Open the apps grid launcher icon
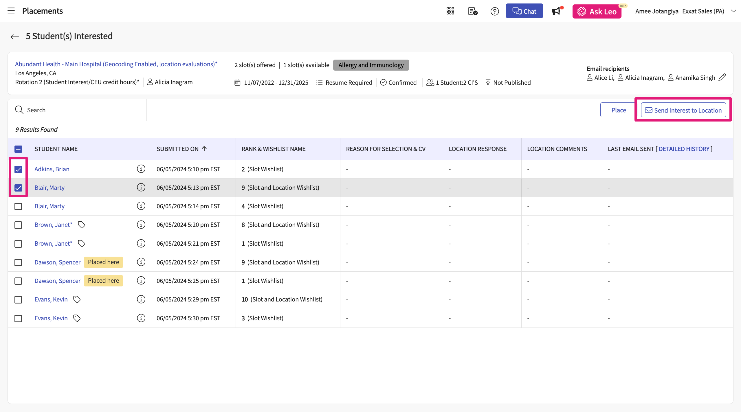The image size is (741, 412). (450, 11)
